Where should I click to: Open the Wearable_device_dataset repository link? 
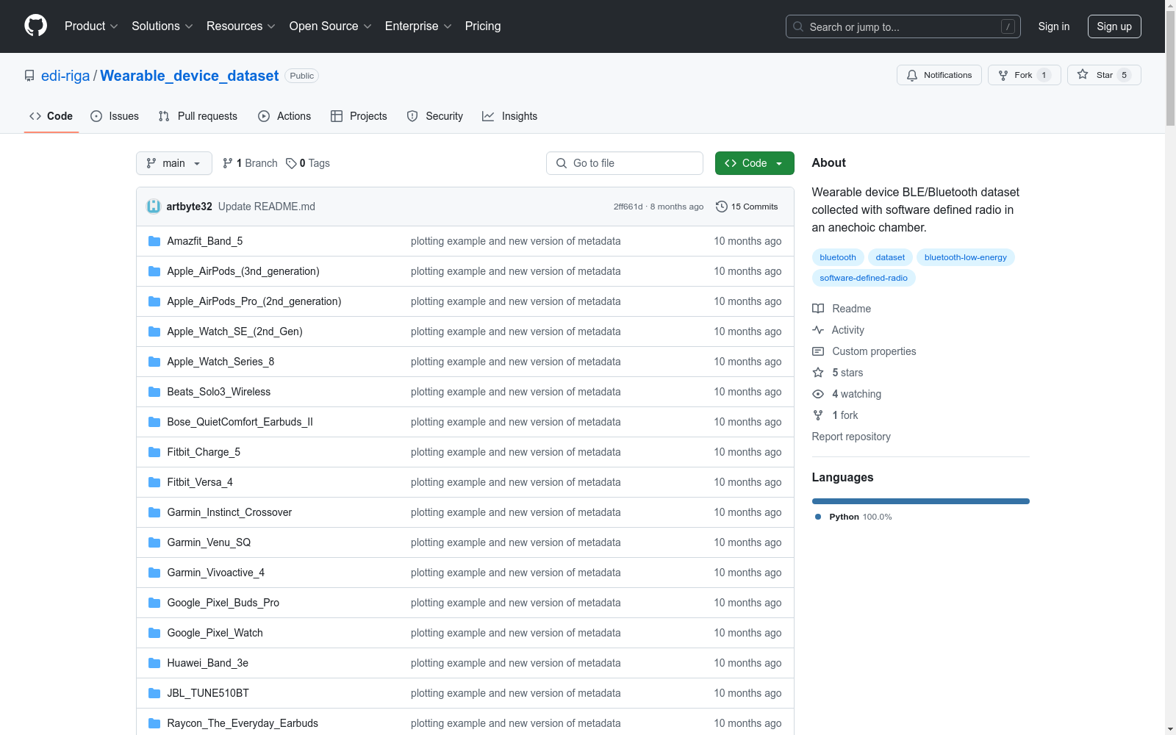pos(189,76)
